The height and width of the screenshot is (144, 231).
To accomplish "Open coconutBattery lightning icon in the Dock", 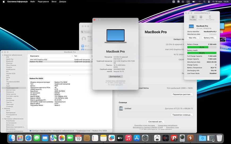I will [x=190, y=138].
